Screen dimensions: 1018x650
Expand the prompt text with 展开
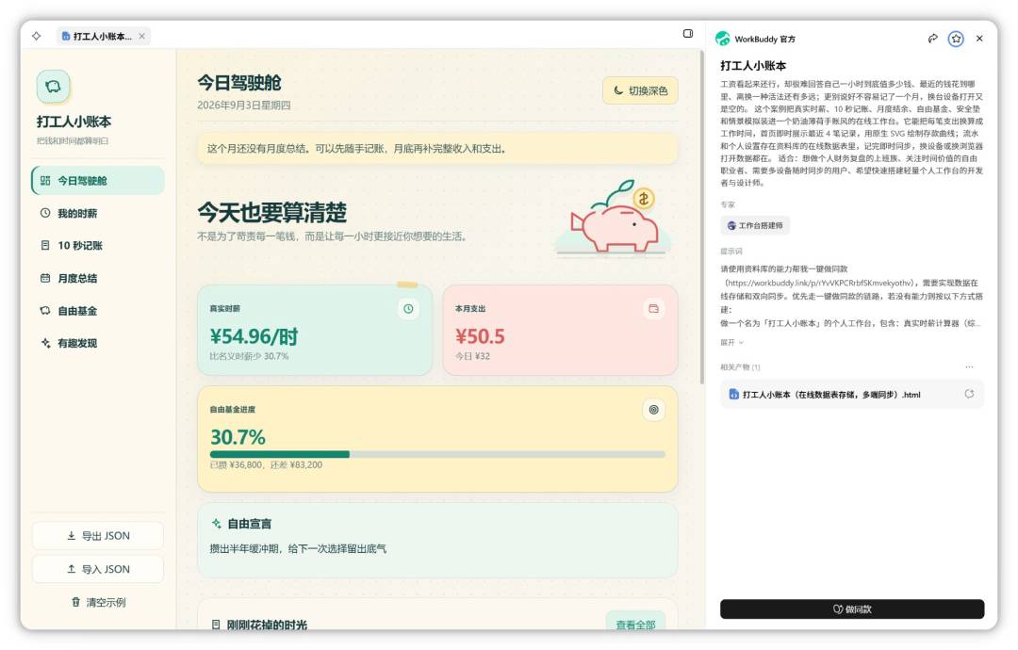pyautogui.click(x=731, y=342)
